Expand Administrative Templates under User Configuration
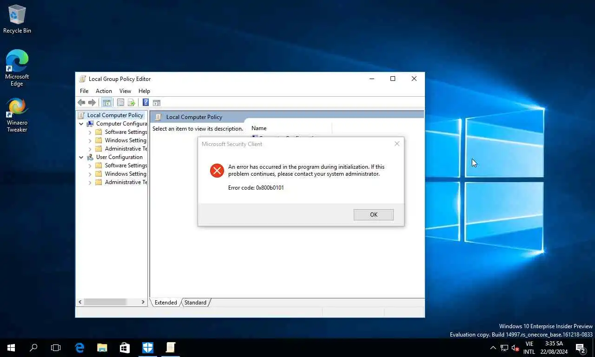Screen dimensions: 595x357 [x=90, y=182]
